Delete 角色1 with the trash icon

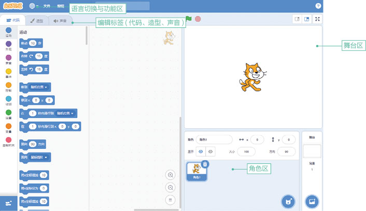coord(205,164)
